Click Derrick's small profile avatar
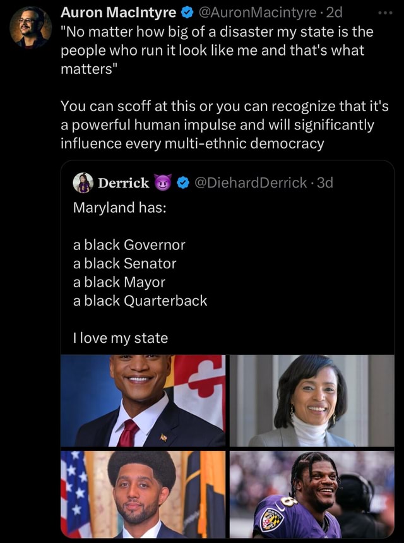This screenshot has height=543, width=404. click(x=83, y=183)
